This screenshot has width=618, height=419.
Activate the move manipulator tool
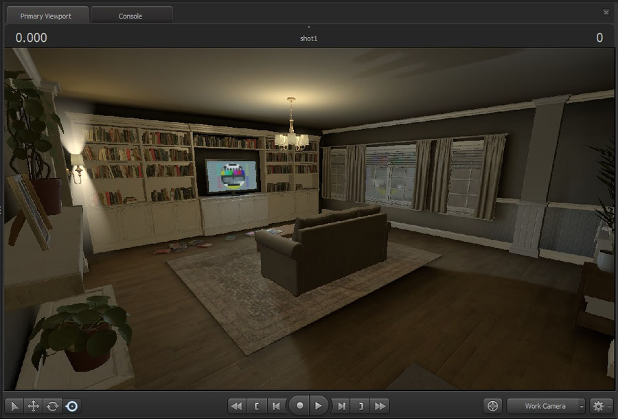[34, 406]
